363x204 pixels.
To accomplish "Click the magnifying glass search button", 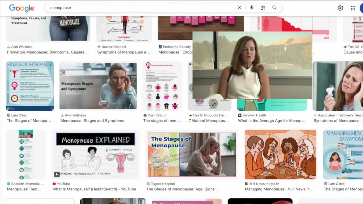I will coord(274,8).
